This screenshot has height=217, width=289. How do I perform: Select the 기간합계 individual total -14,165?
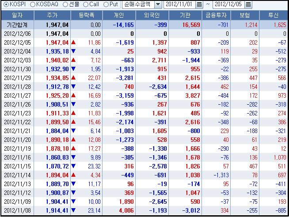[123, 25]
